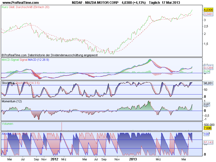Click the -0,5 momentum axis label
Viewport: 216px width, 162px height.
pyautogui.click(x=206, y=116)
